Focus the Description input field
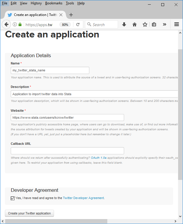 (x=94, y=94)
